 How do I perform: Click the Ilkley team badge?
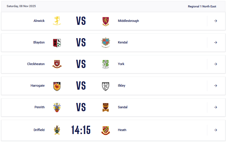point(105,86)
